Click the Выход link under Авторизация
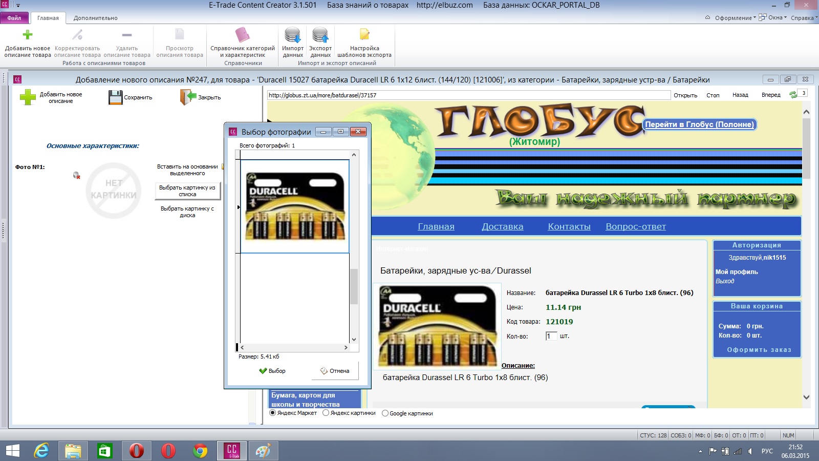The width and height of the screenshot is (819, 461). pyautogui.click(x=725, y=281)
